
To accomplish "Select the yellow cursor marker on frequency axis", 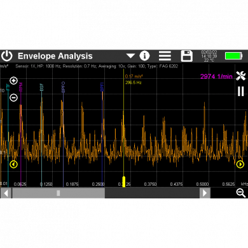I will [x=124, y=182].
